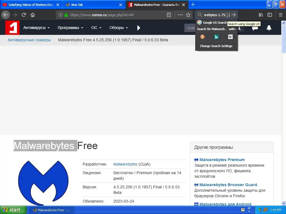The image size is (286, 214).
Task: Choose Google US Search suggestion
Action: pos(212,23)
